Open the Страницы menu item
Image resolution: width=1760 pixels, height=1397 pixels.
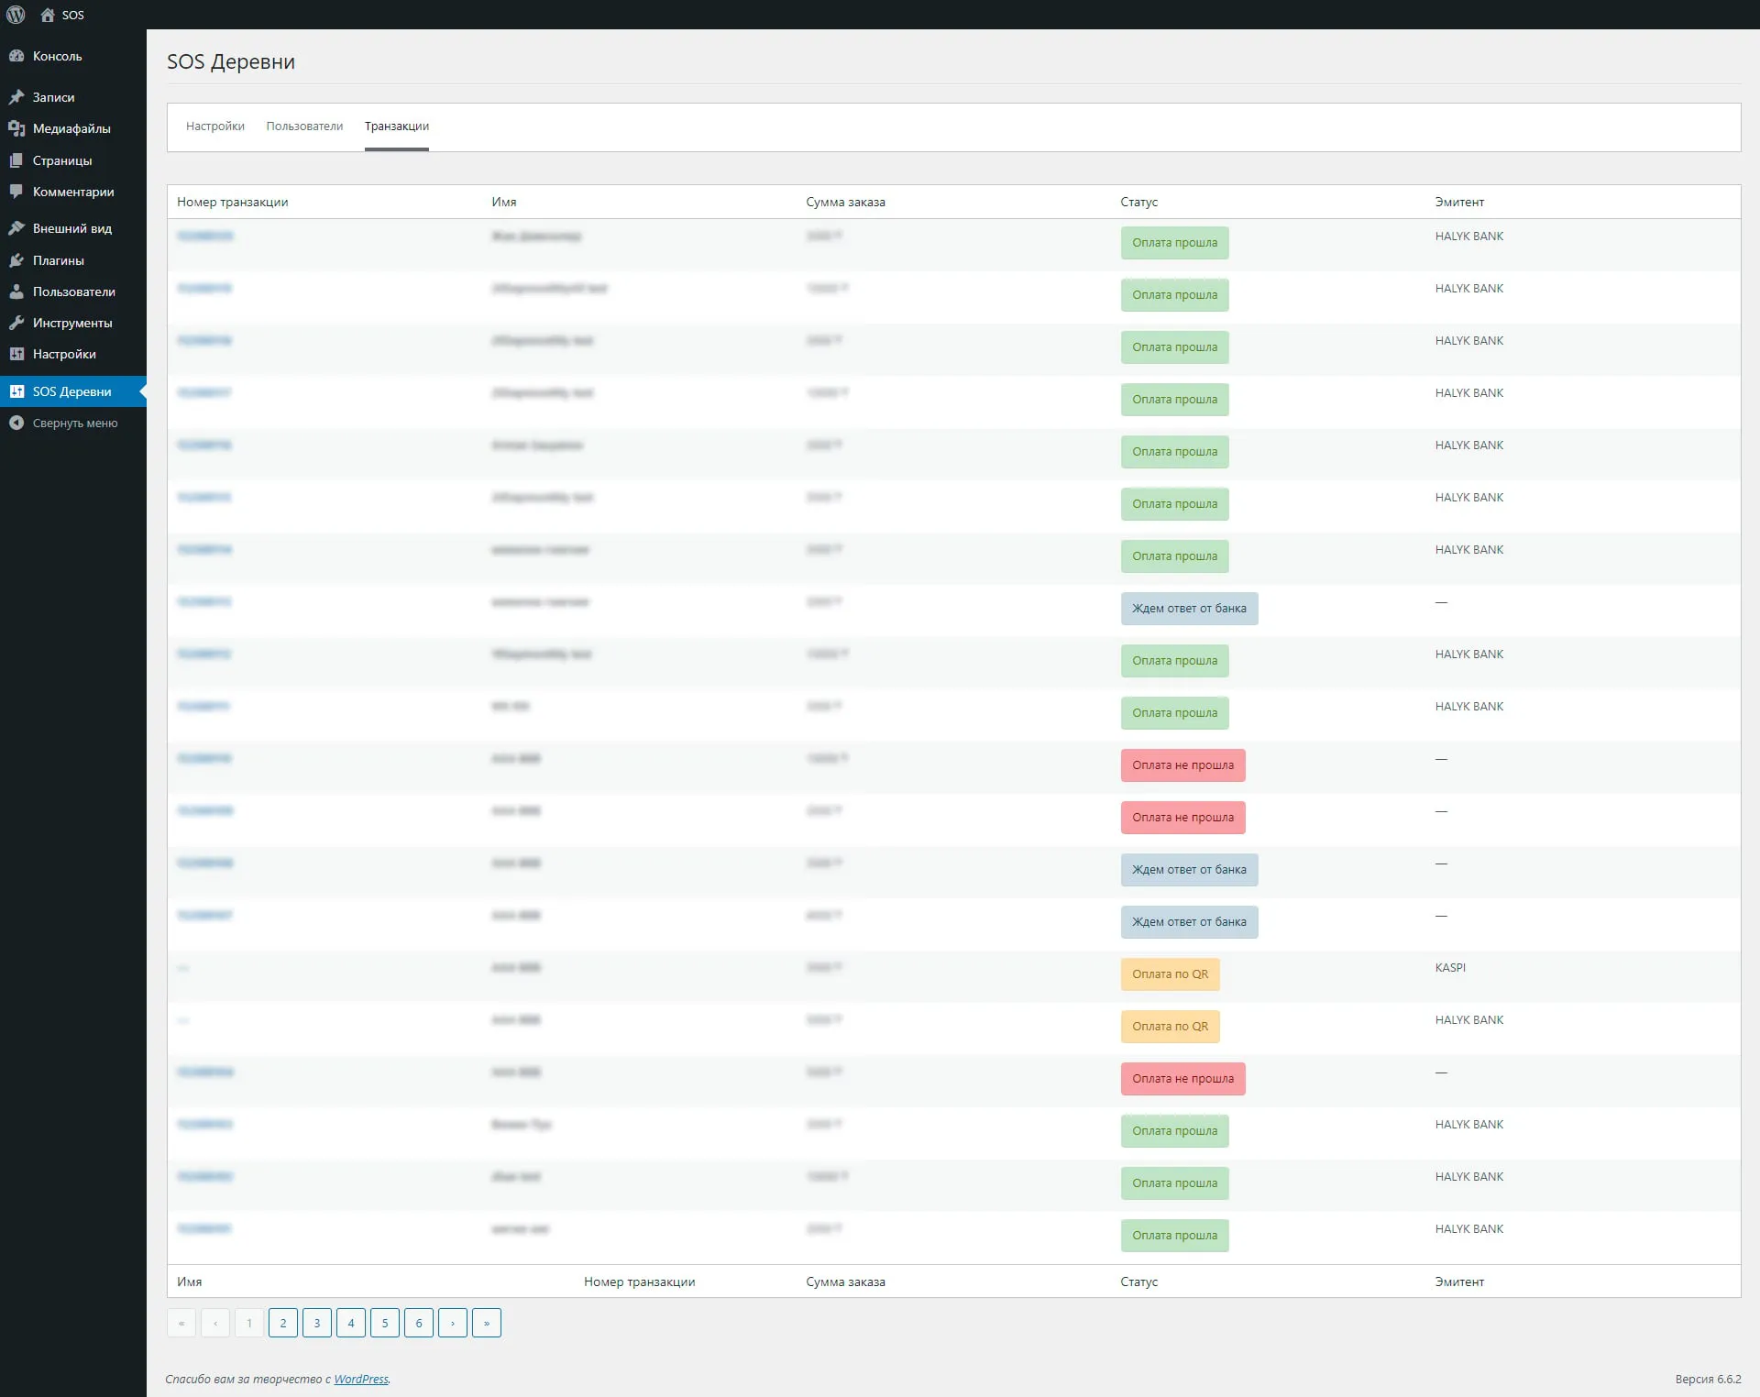[61, 160]
